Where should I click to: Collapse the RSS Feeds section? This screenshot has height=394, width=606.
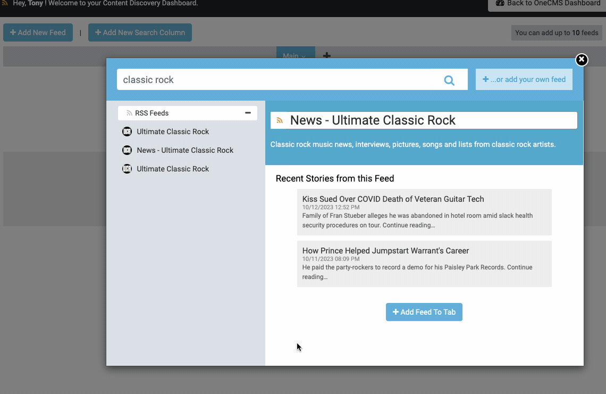pyautogui.click(x=248, y=113)
